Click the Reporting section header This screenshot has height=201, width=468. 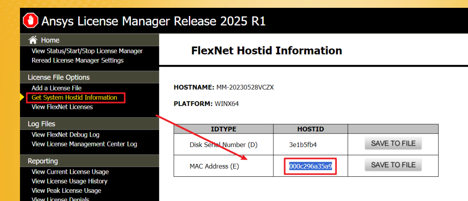click(43, 161)
